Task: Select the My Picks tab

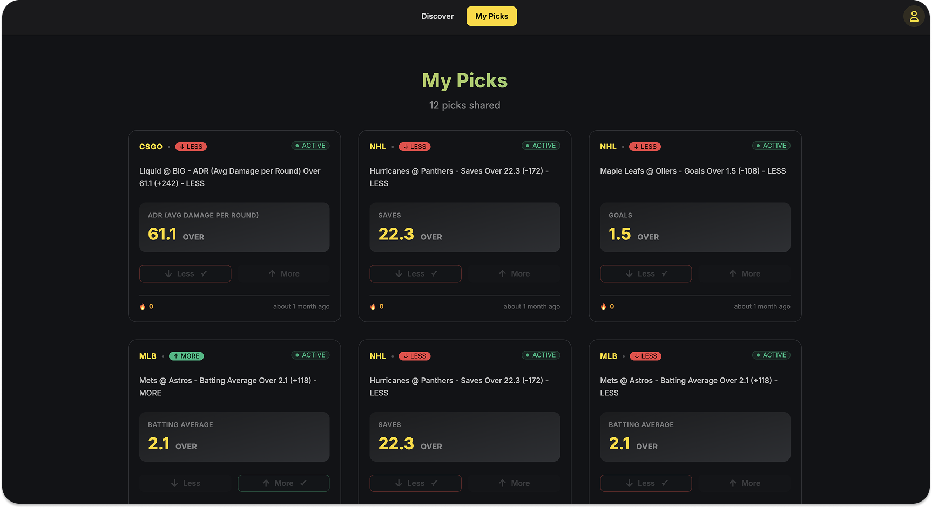Action: point(491,16)
